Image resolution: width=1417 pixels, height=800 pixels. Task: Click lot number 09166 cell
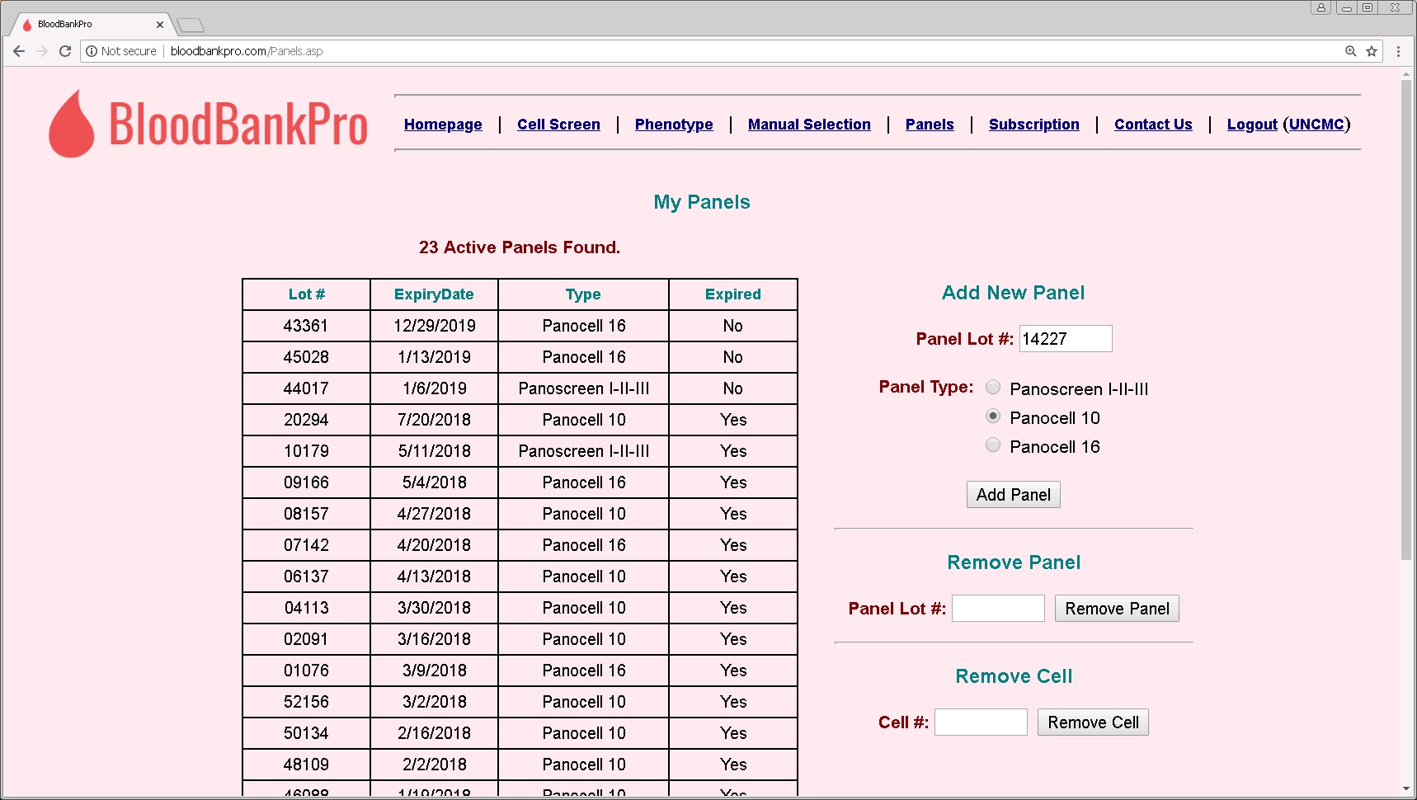(307, 482)
